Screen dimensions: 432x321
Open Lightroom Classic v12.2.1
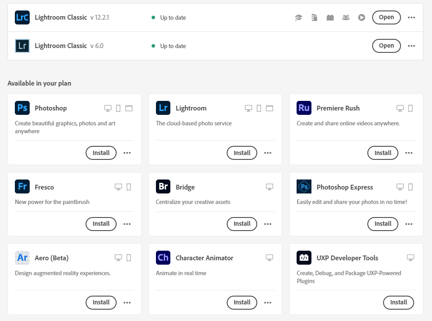(386, 17)
